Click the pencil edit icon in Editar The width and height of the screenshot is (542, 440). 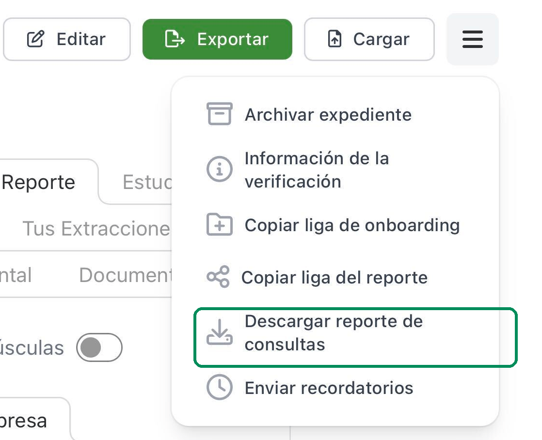(35, 39)
